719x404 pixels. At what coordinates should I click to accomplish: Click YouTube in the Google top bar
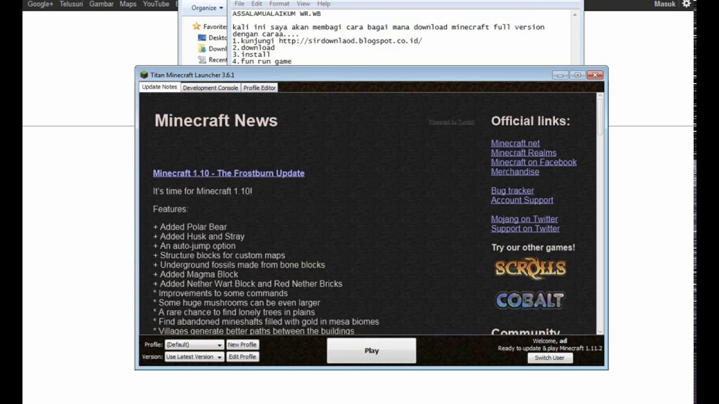[156, 4]
